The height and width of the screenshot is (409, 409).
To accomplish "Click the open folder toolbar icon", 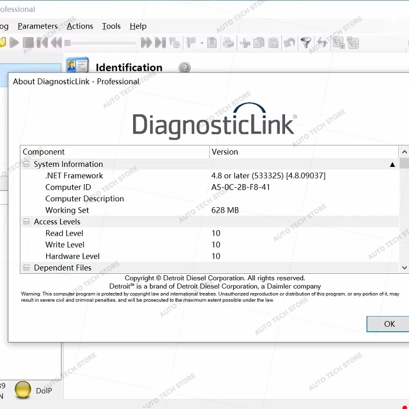I will coord(3,42).
